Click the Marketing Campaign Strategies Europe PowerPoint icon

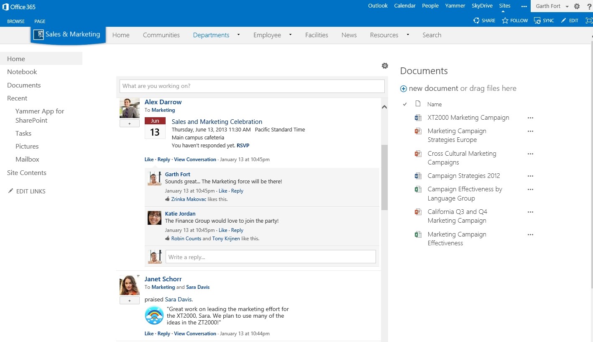tap(417, 131)
